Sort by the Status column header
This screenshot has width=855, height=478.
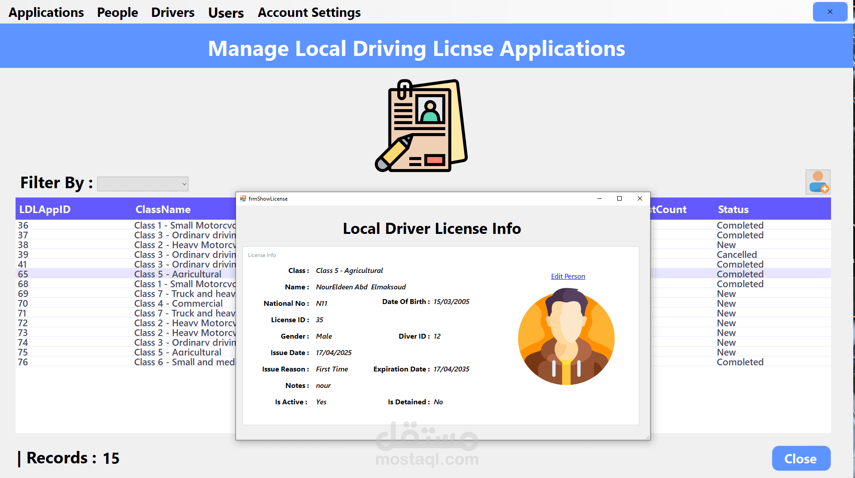point(733,209)
